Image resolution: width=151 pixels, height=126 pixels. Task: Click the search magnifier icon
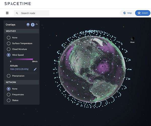coord(17,13)
